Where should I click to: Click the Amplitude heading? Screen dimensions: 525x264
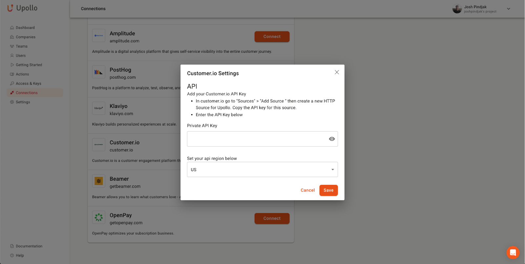click(122, 33)
